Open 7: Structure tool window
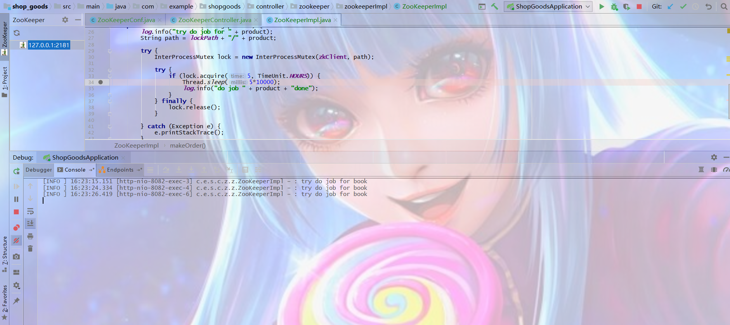The image size is (730, 325). [x=5, y=254]
